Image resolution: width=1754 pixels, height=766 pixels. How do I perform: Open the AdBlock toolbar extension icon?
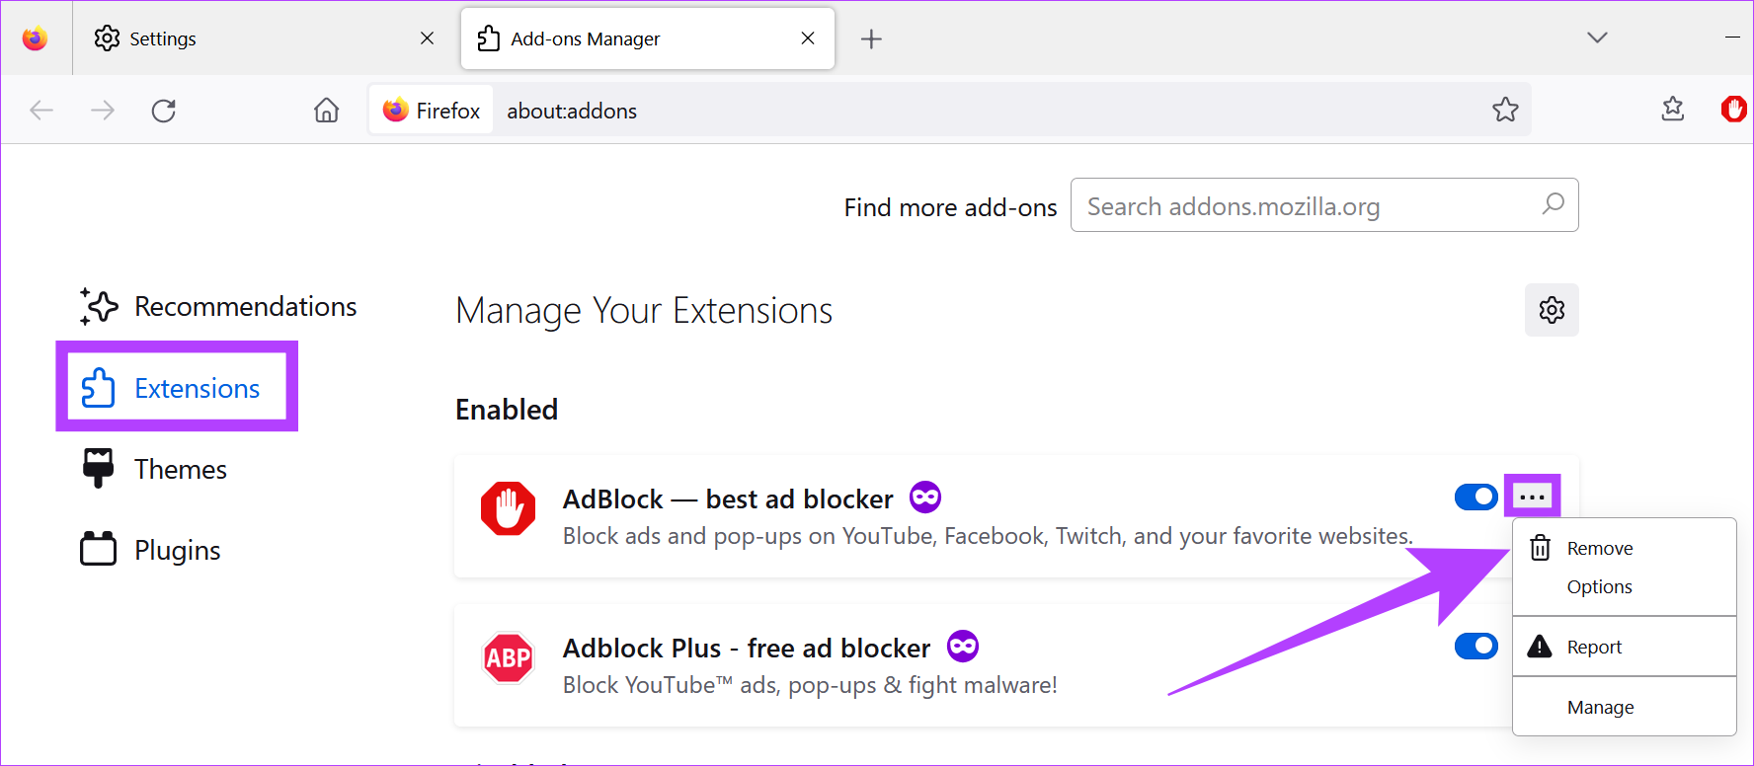[1733, 110]
